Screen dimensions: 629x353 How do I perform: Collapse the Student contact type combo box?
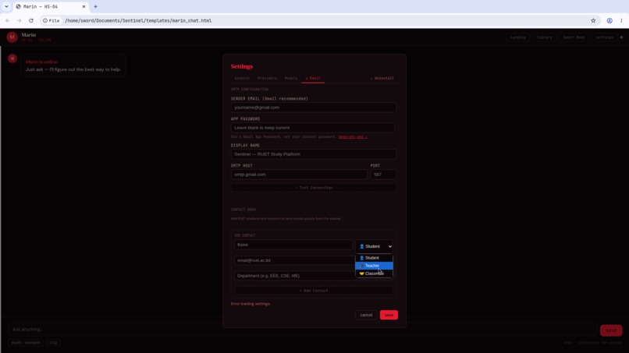point(374,246)
